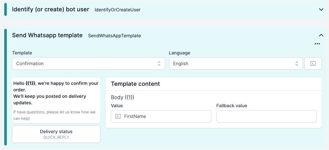
Task: Click the Send Whatsapp template title
Action: click(x=47, y=35)
